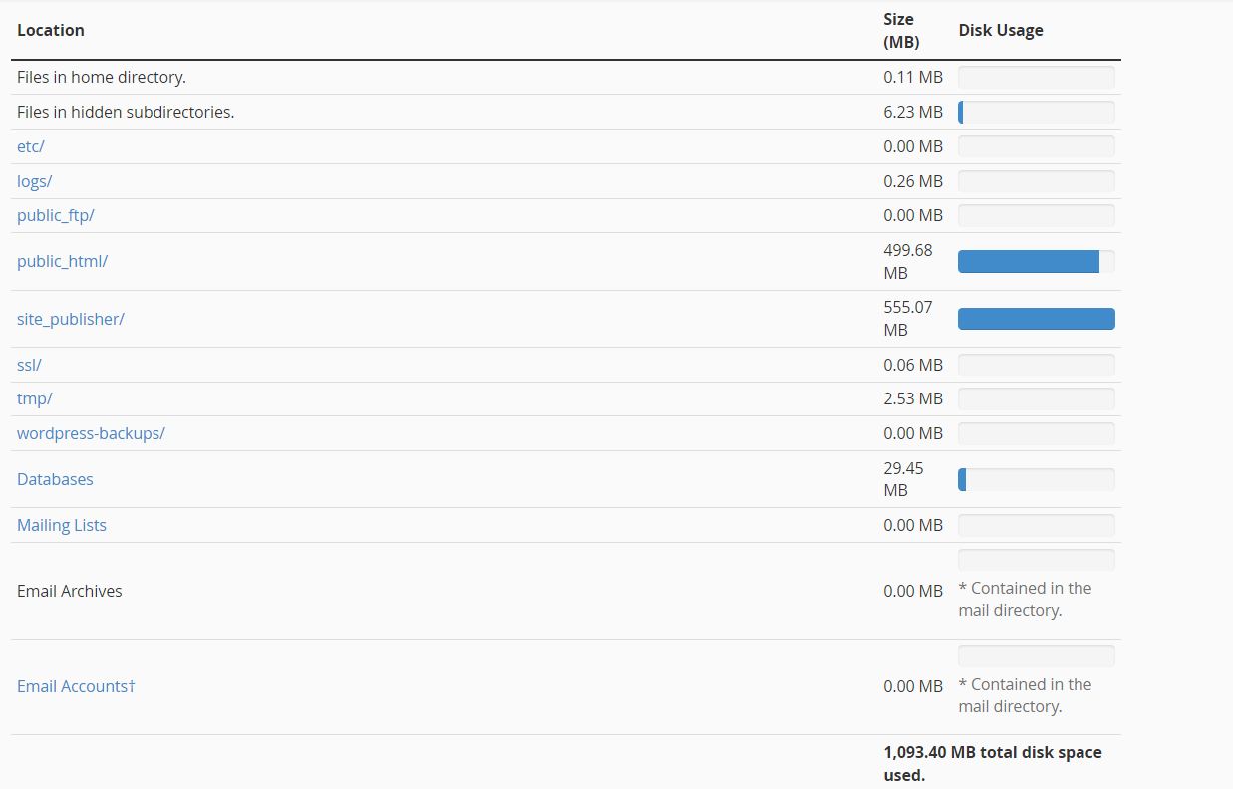Click the Databases link

click(x=55, y=479)
